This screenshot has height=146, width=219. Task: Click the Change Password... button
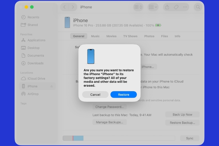(109, 107)
